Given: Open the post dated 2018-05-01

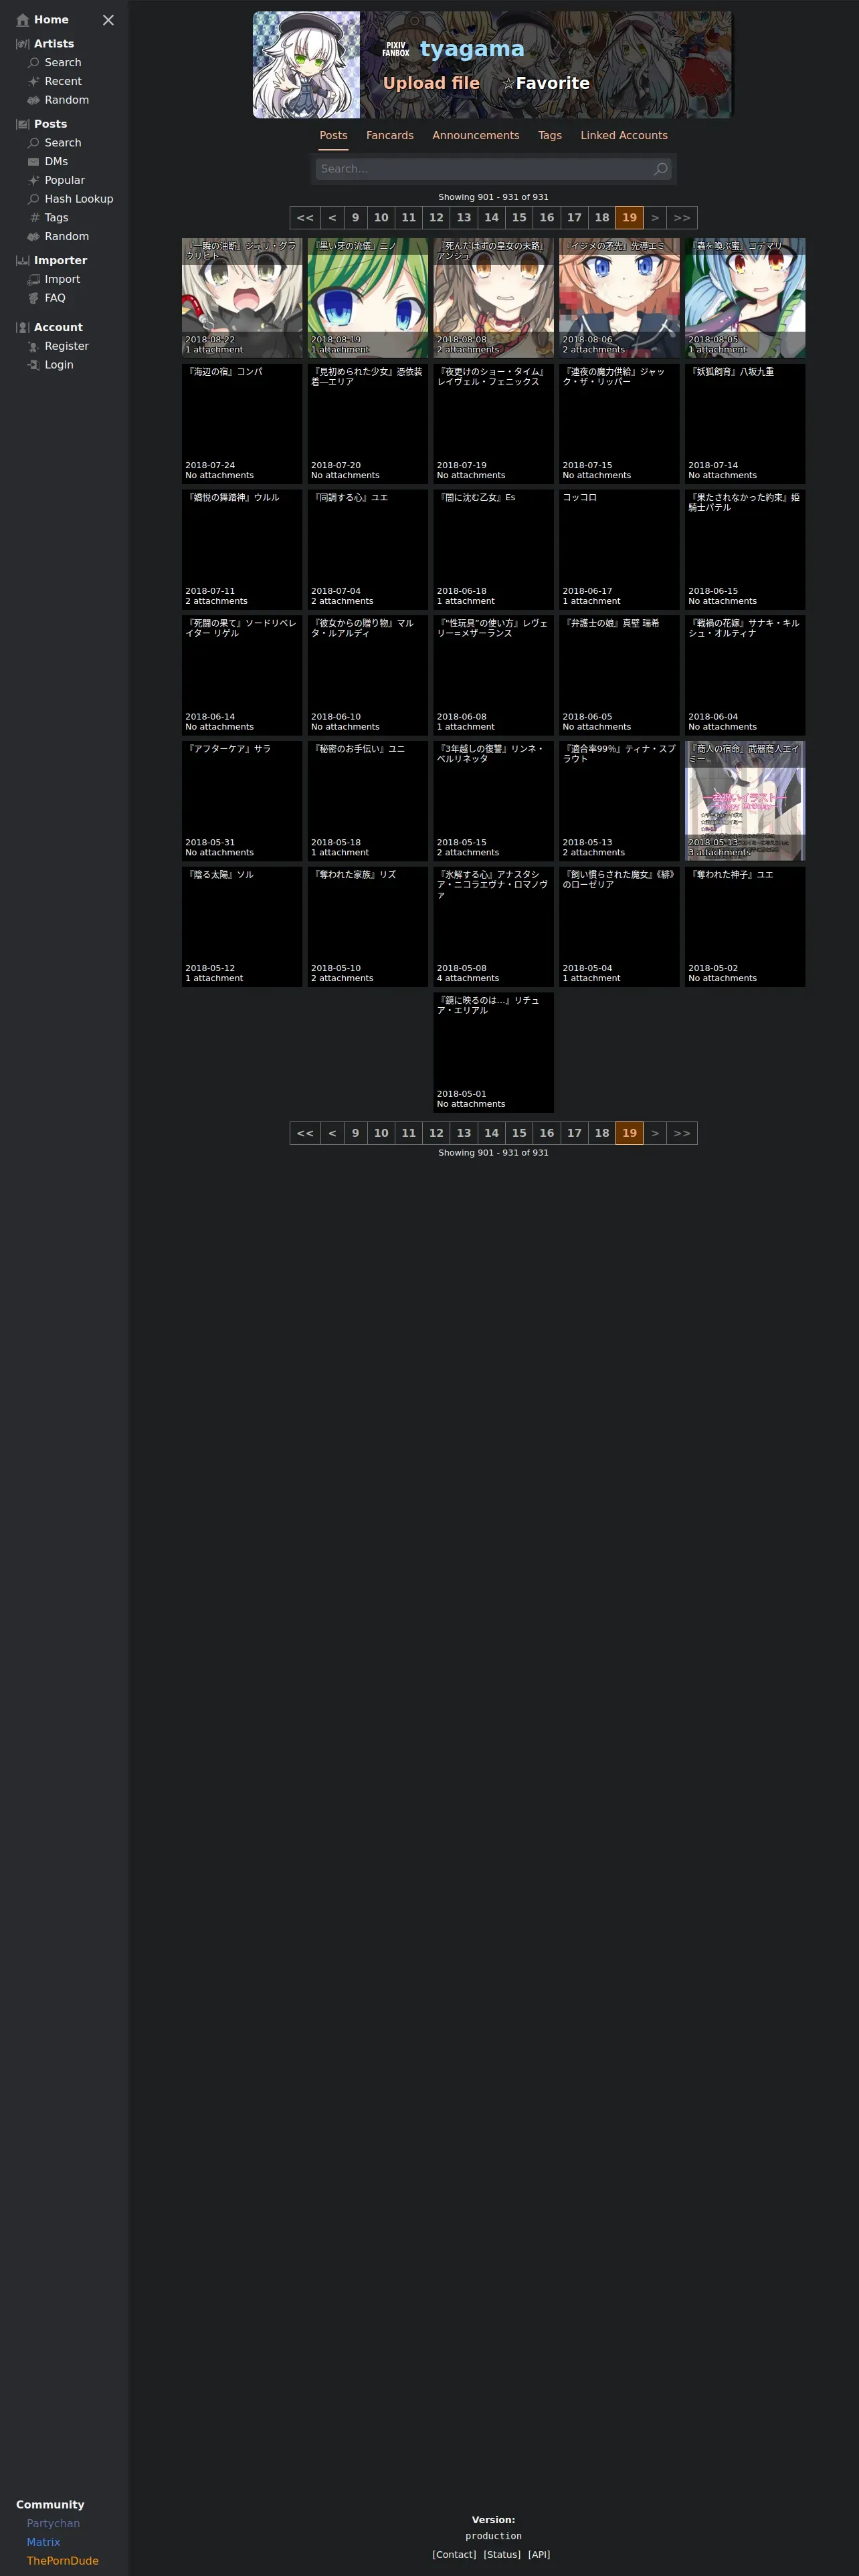Looking at the screenshot, I should pyautogui.click(x=493, y=1053).
